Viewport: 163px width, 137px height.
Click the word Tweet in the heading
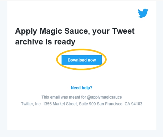[x=123, y=31]
